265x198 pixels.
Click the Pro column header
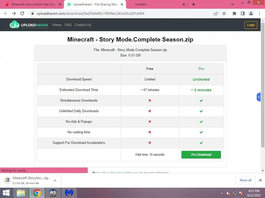pyautogui.click(x=201, y=69)
